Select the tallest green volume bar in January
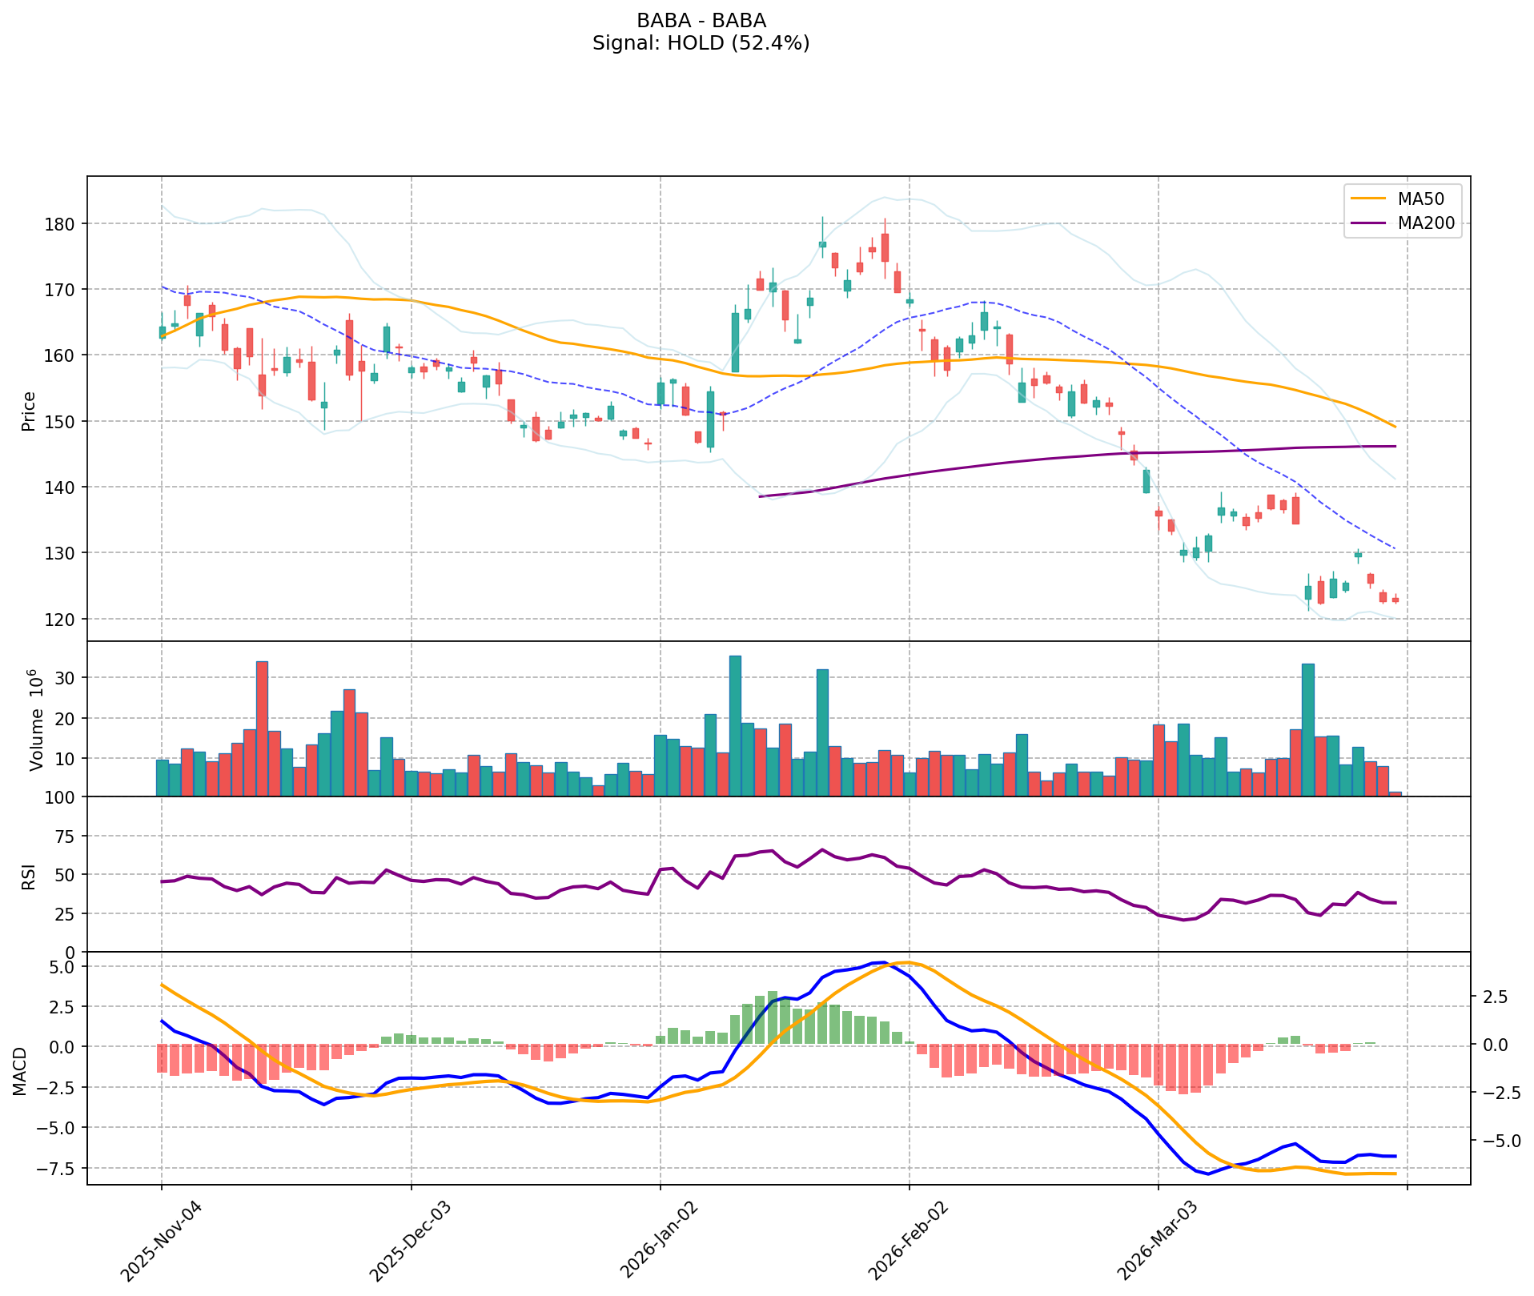1534x1296 pixels. point(735,725)
